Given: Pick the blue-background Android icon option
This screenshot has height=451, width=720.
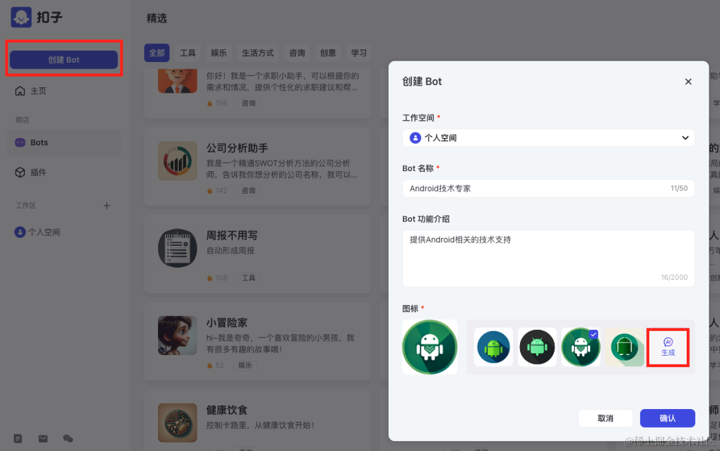Looking at the screenshot, I should [x=493, y=347].
